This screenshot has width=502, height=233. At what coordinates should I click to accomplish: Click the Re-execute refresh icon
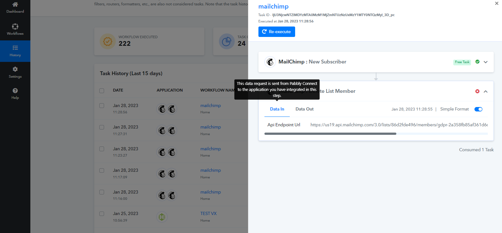[x=264, y=32]
